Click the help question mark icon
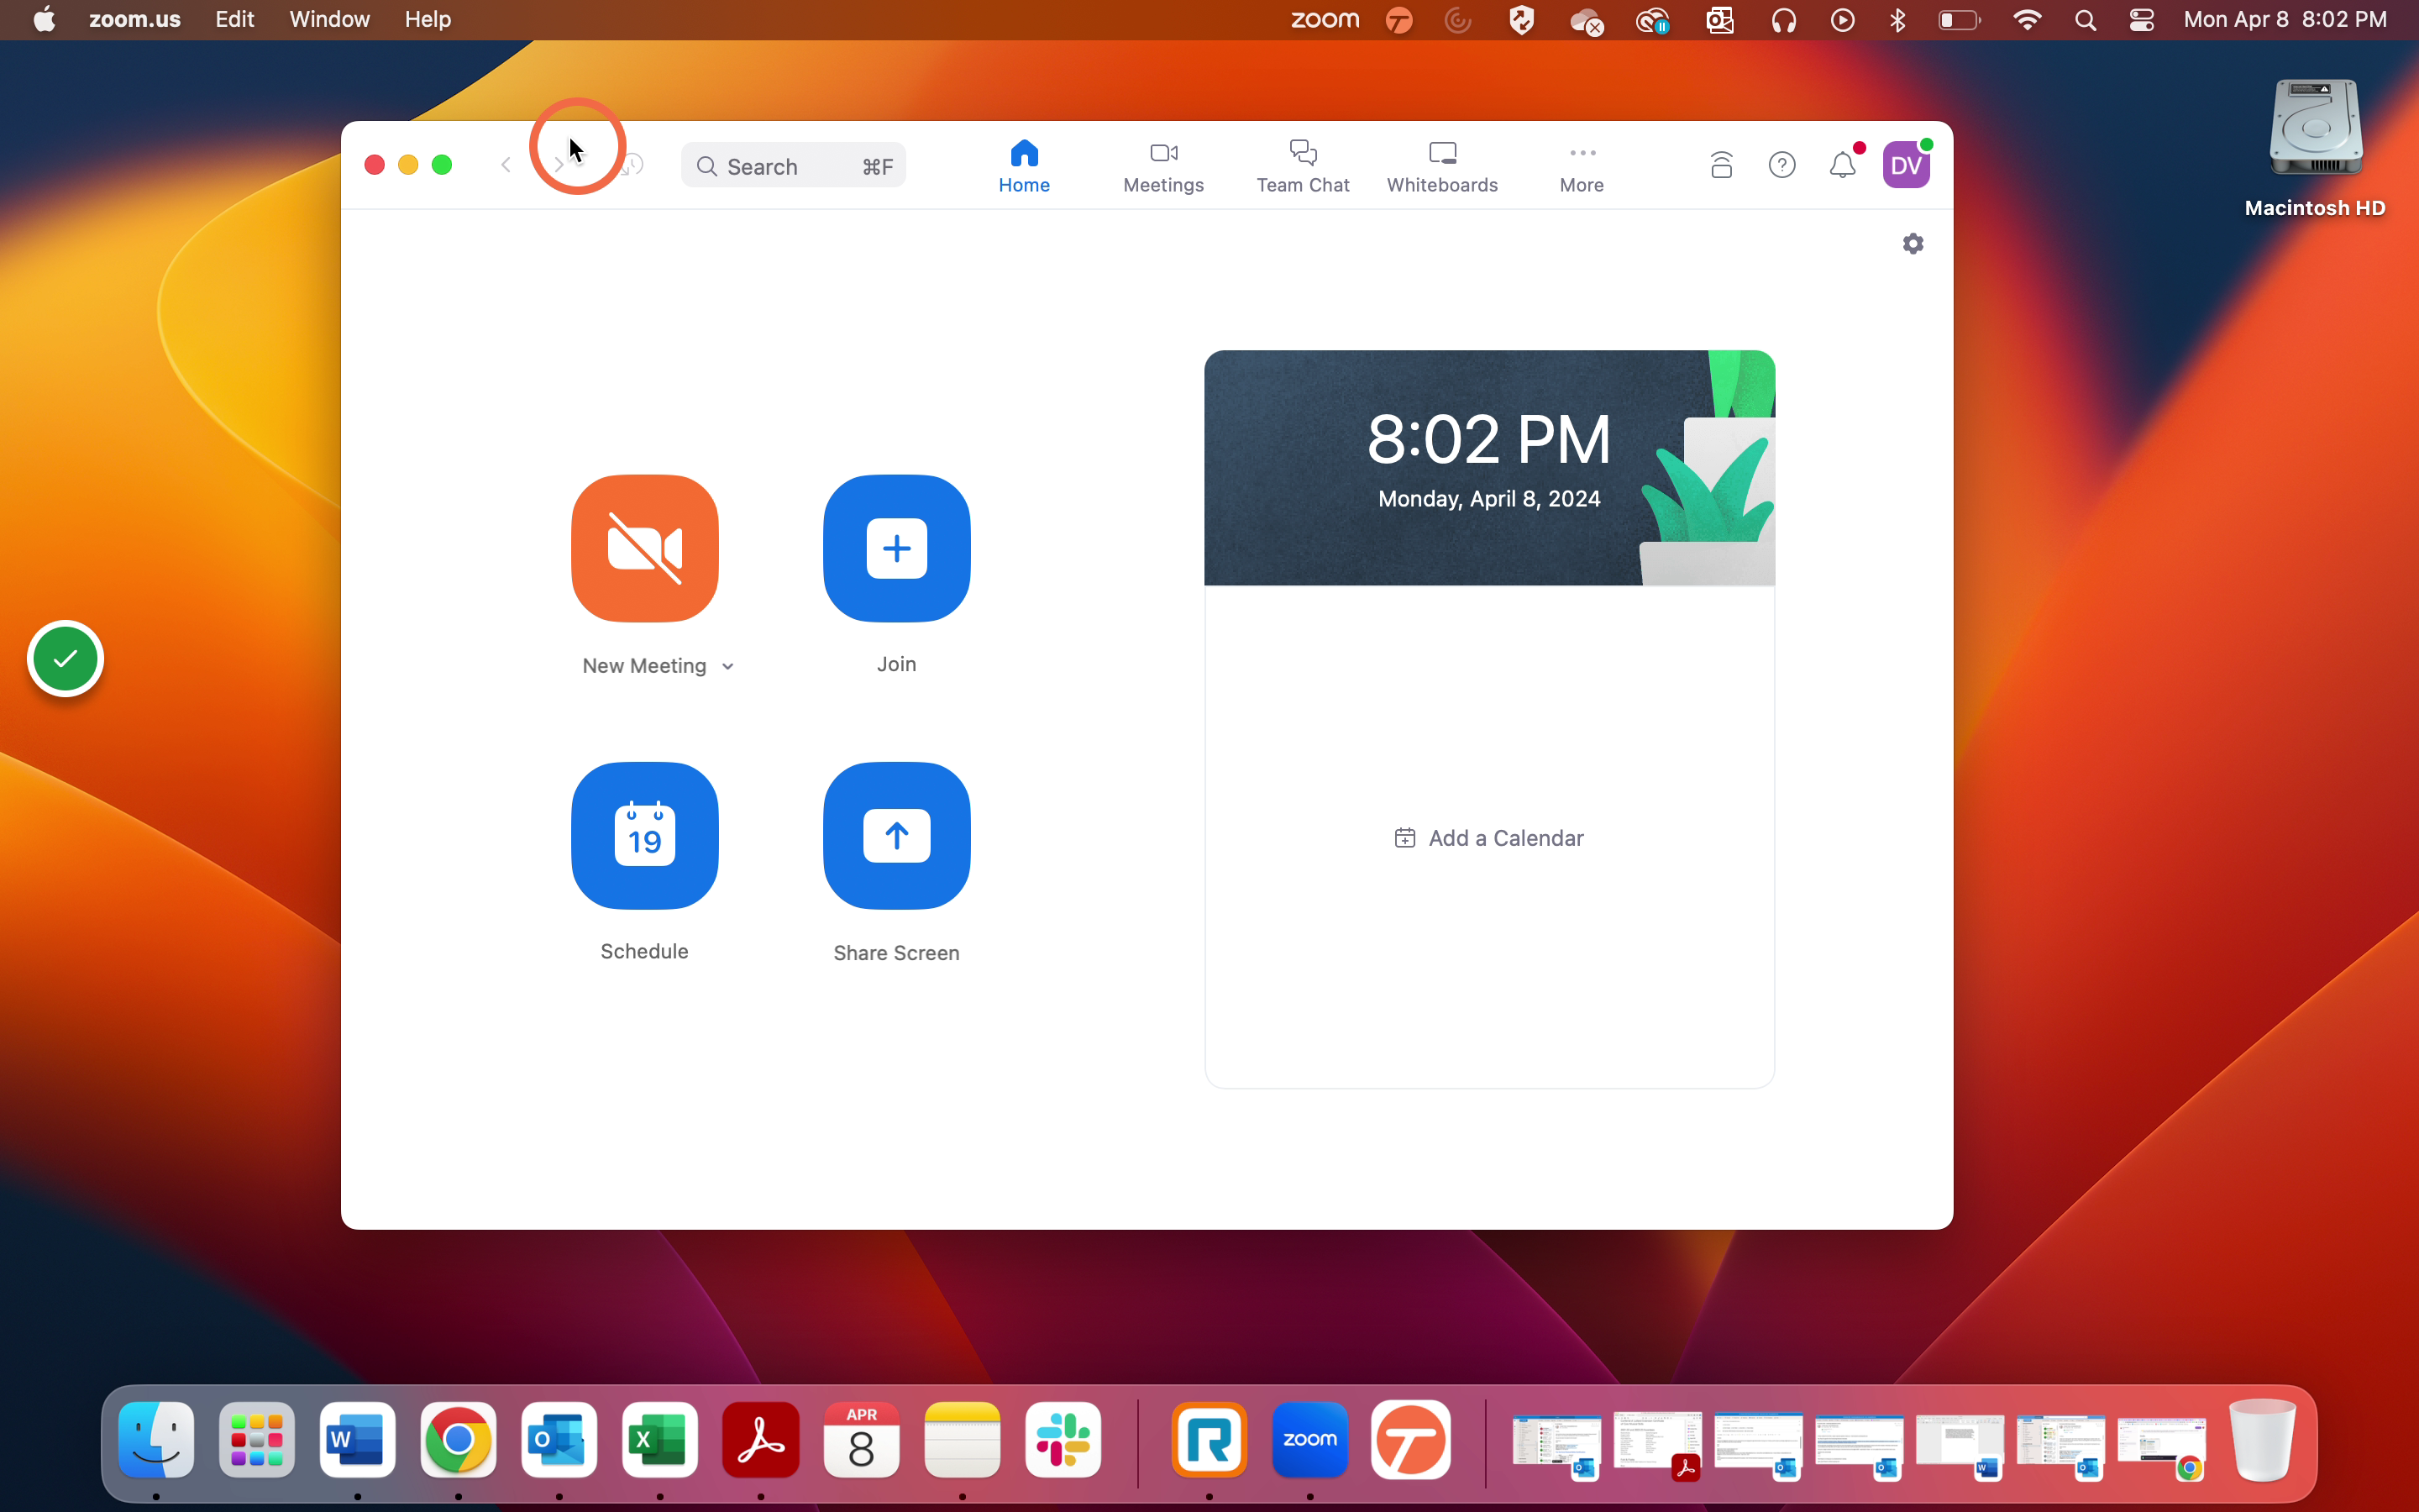The image size is (2419, 1512). click(x=1781, y=165)
